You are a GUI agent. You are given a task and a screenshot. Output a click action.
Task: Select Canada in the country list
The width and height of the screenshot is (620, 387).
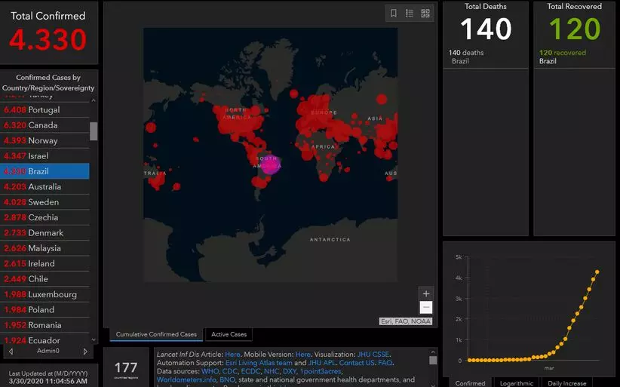tap(44, 125)
